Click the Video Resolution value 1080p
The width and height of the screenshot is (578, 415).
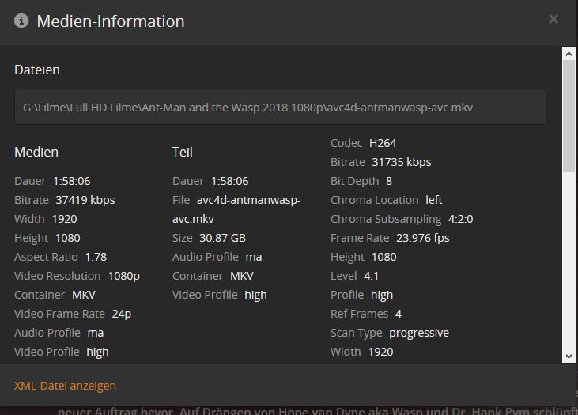123,276
